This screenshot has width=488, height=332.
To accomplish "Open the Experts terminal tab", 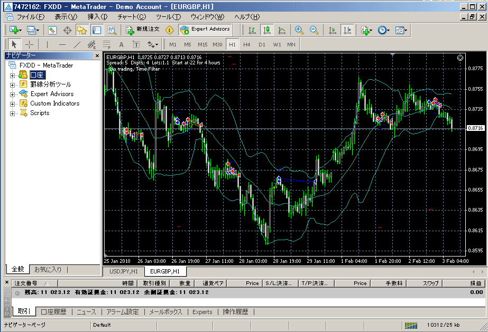I will click(x=202, y=312).
